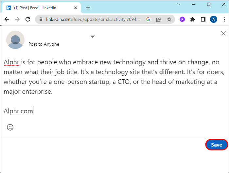Click the purple play extension icon
Image resolution: width=229 pixels, height=173 pixels.
tap(182, 19)
